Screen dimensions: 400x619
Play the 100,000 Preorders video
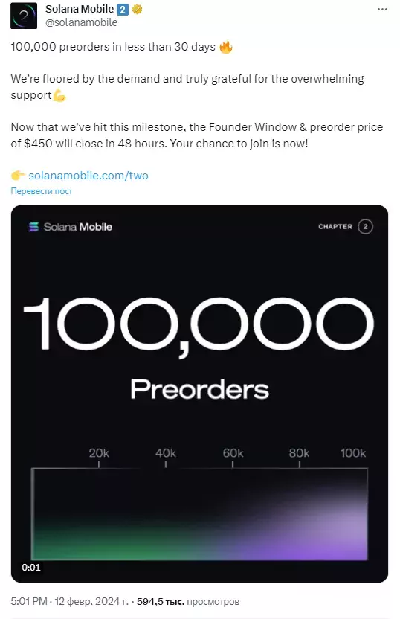(x=199, y=394)
